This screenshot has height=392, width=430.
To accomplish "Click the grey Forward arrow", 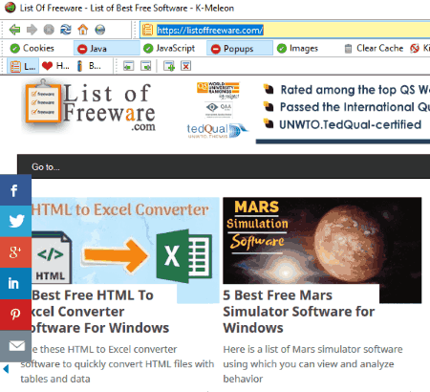I will click(x=32, y=30).
